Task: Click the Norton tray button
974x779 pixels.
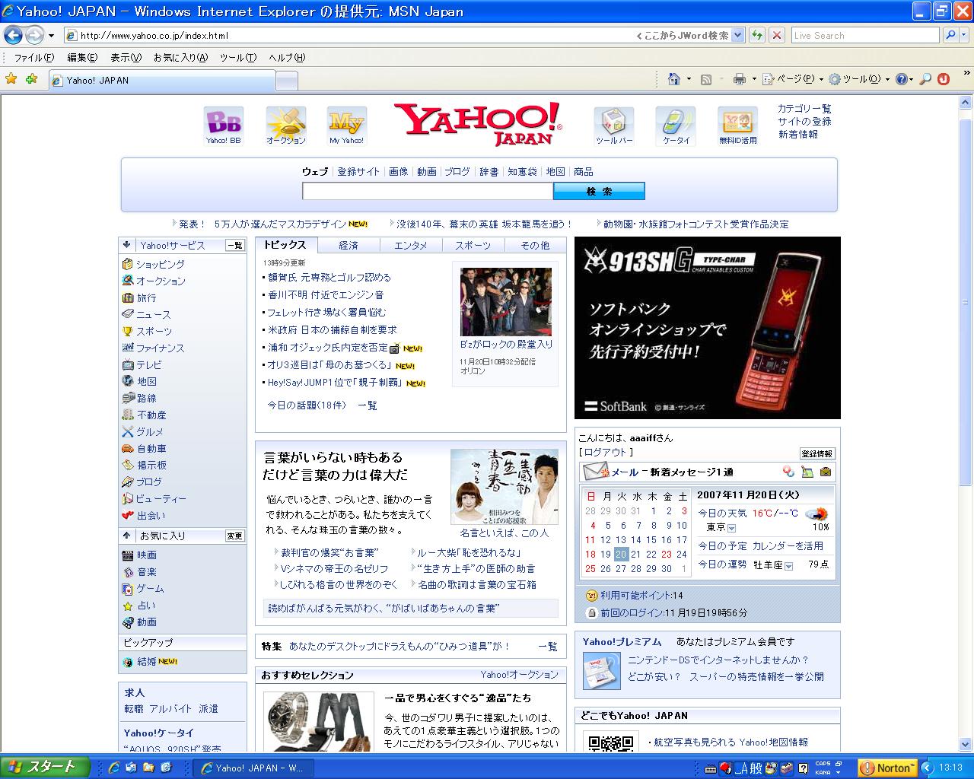Action: [x=887, y=768]
